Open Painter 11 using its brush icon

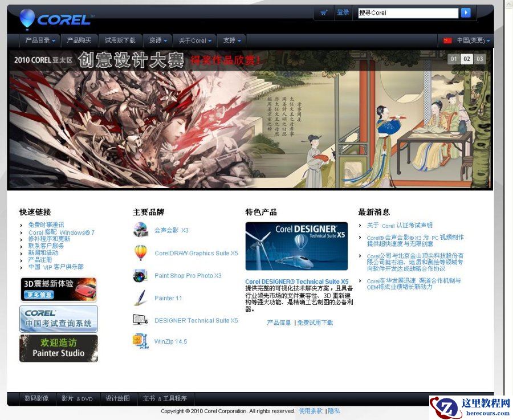point(140,297)
